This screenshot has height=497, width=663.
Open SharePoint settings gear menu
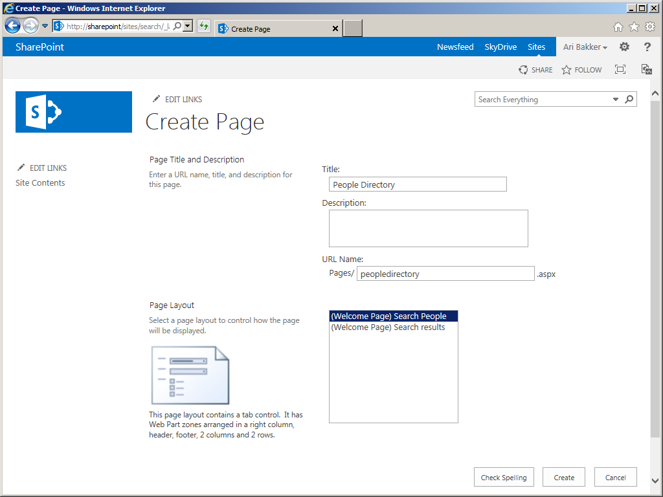[624, 47]
